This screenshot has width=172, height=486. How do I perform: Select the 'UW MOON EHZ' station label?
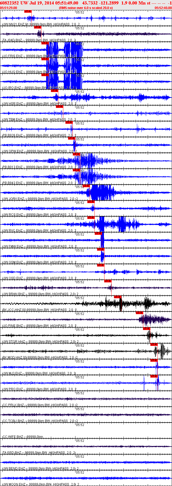click(x=14, y=484)
